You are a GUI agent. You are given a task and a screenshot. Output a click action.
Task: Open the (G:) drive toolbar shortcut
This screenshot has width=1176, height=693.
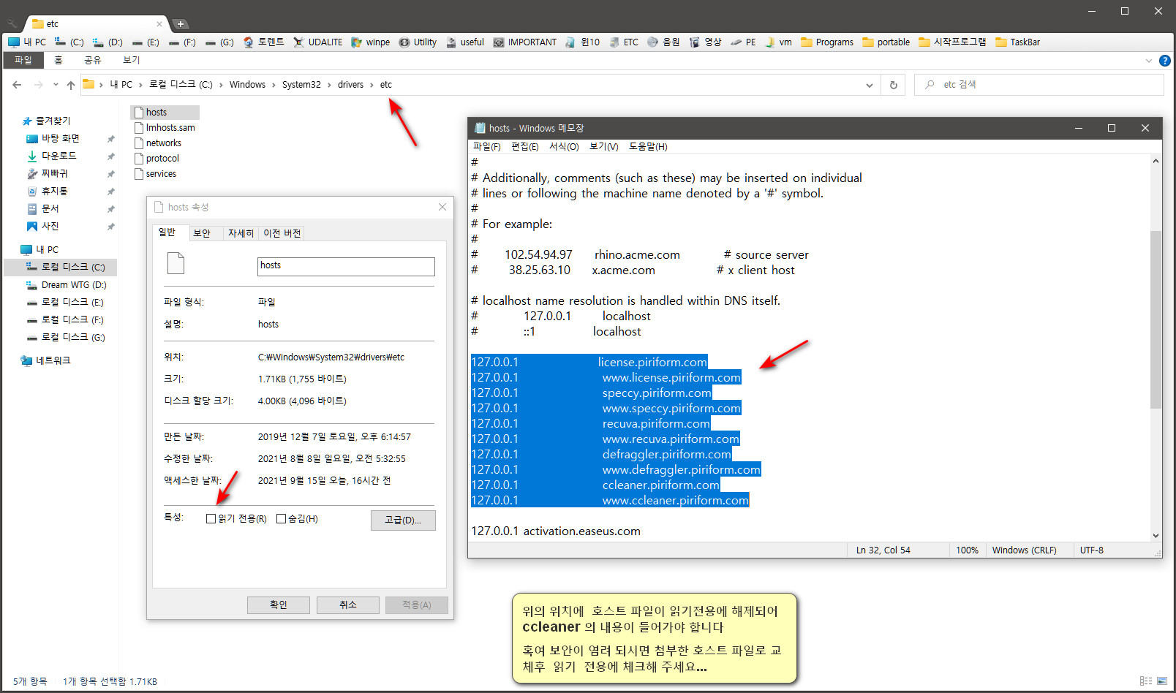click(219, 42)
